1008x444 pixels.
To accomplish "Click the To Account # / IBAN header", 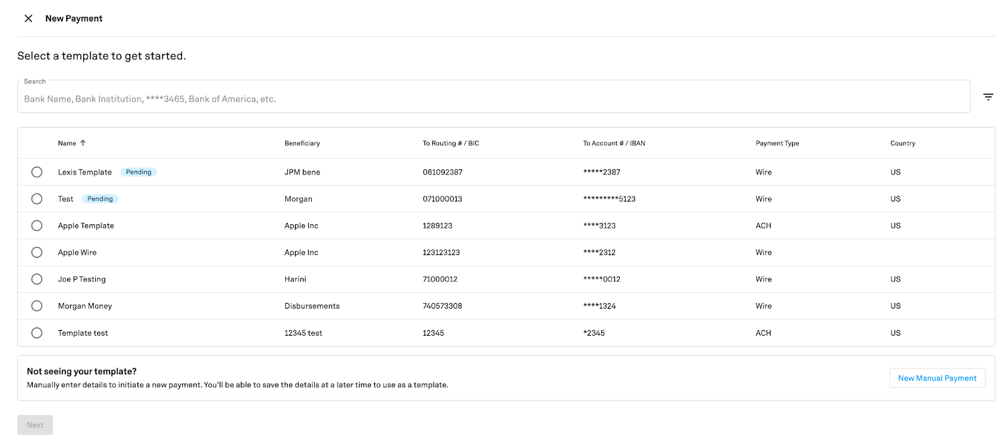I will 614,144.
